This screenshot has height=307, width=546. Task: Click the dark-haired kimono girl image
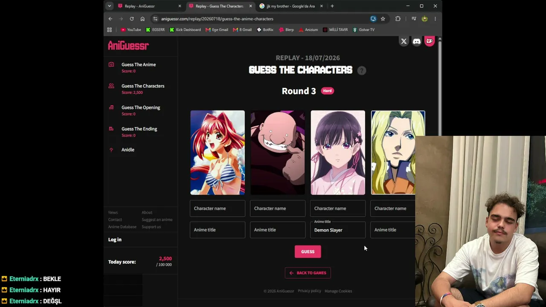338,153
